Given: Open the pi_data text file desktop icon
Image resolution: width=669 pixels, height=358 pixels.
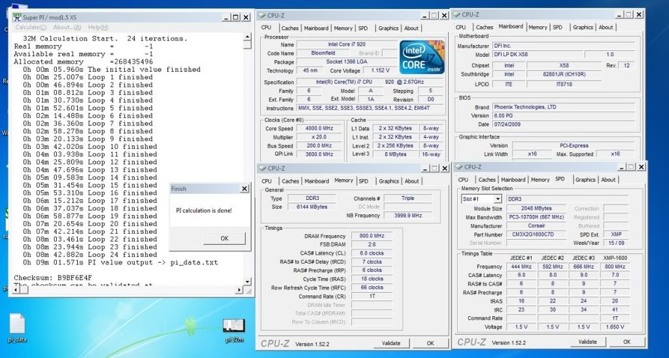Looking at the screenshot, I should tap(18, 325).
